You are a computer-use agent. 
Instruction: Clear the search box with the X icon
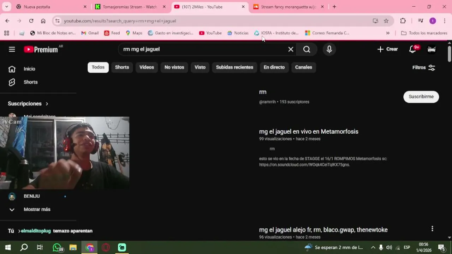291,49
